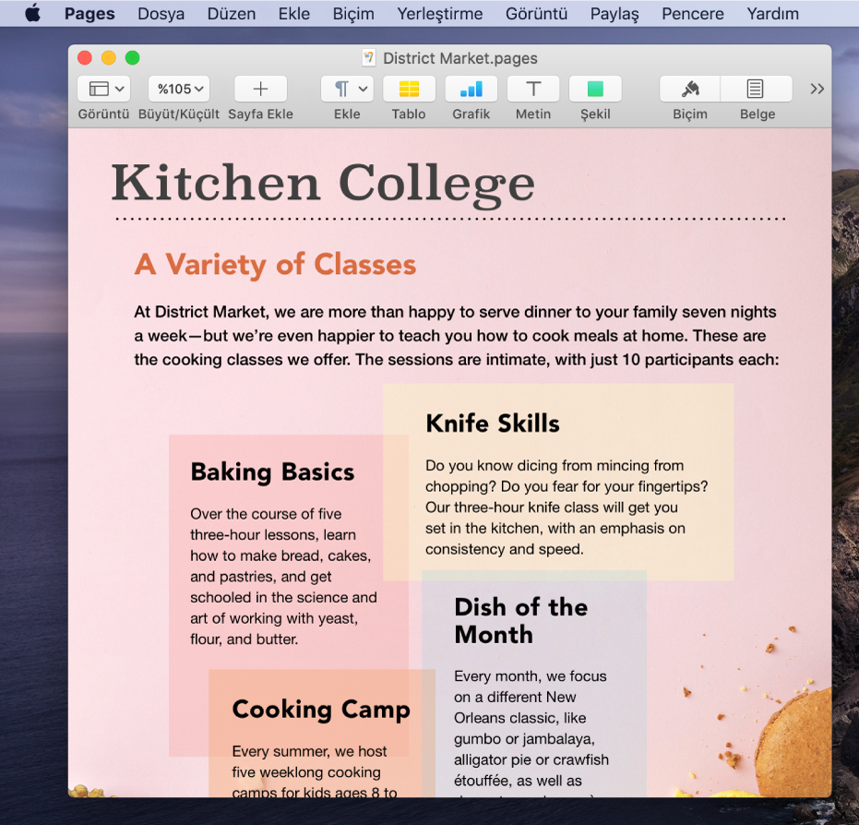Click the Dish of the Month heading

pyautogui.click(x=521, y=621)
